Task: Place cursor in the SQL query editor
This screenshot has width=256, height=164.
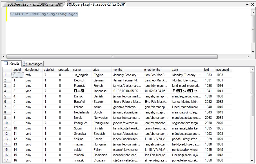Action: click(84, 28)
